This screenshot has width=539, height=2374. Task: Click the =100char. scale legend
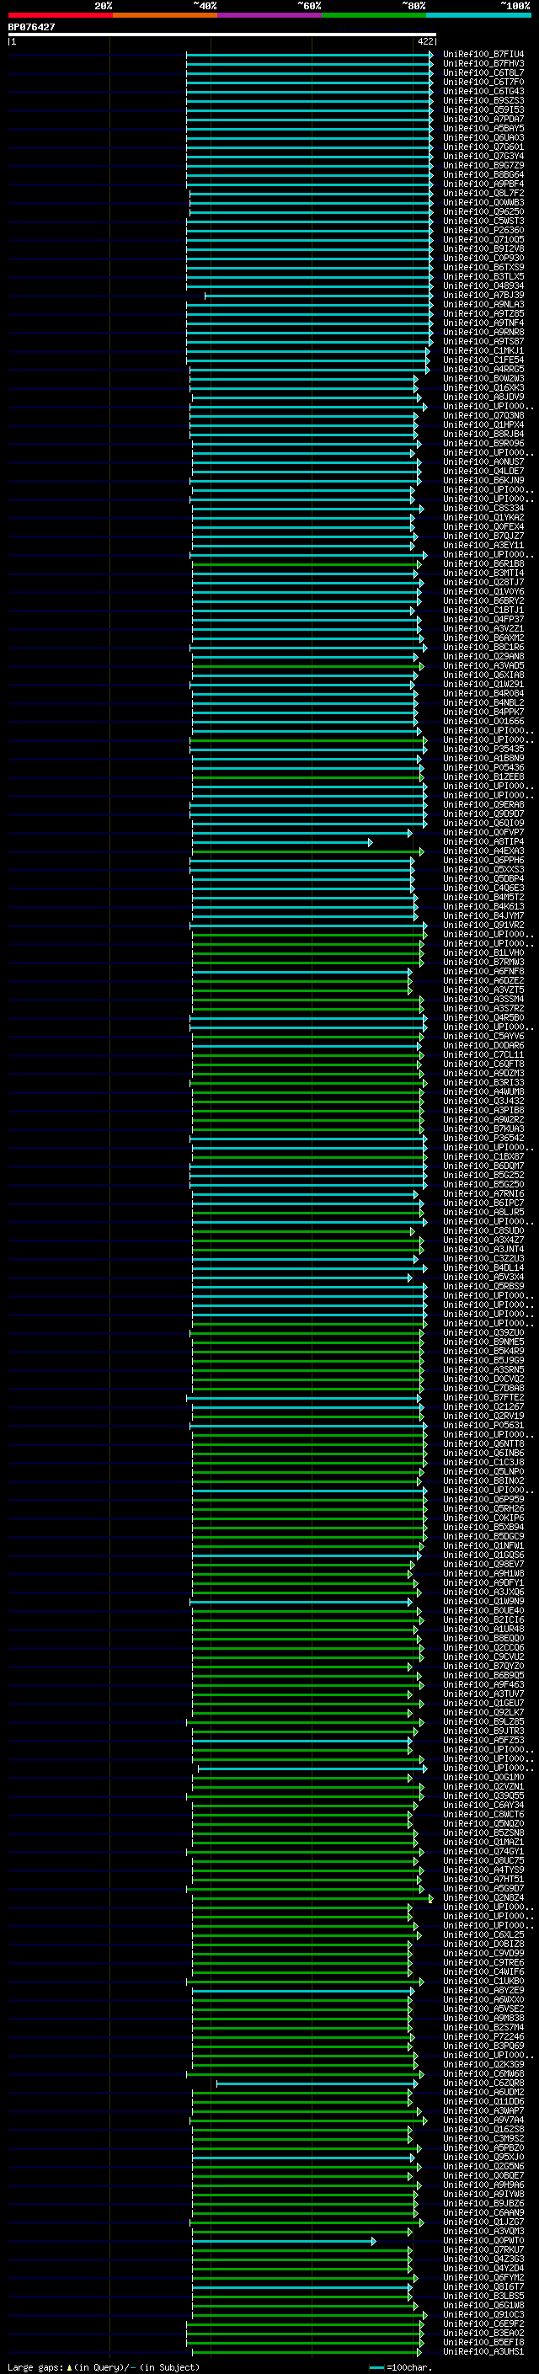coord(400,2366)
